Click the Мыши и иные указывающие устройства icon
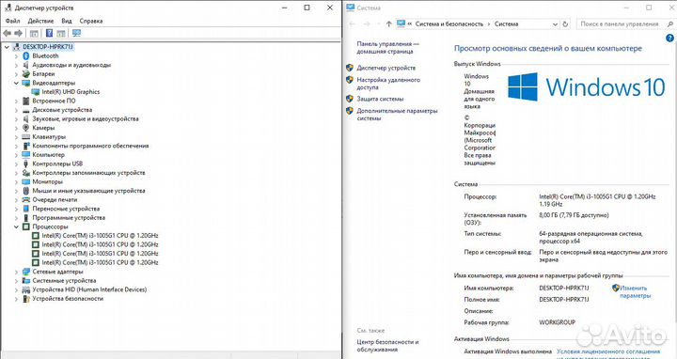Screen dimensions: 677x359 (26, 191)
